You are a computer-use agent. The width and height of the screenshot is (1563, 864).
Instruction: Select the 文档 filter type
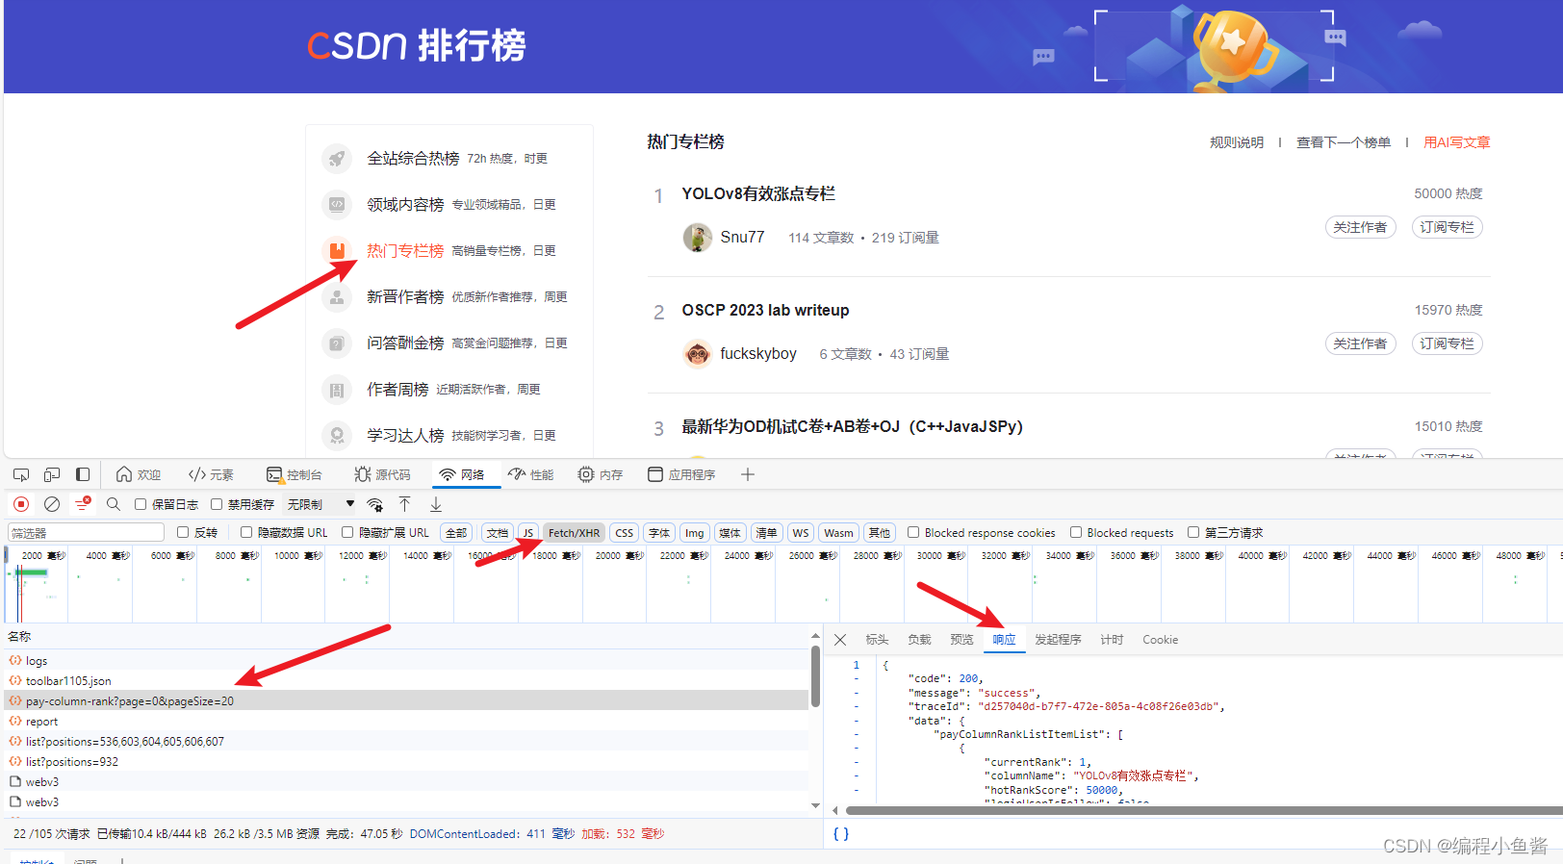click(497, 532)
